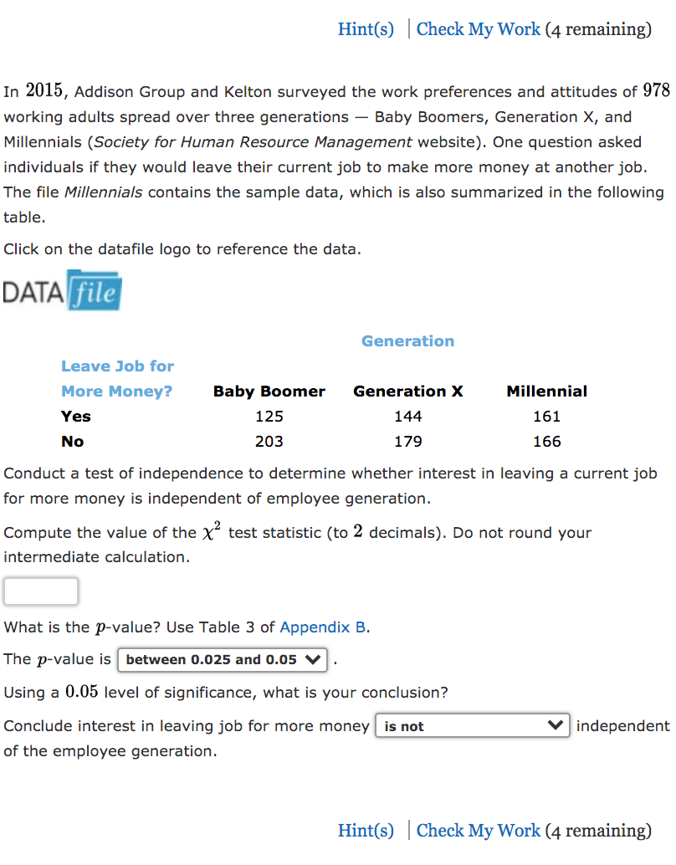Open the DATAfile logo to reference the data

click(62, 291)
